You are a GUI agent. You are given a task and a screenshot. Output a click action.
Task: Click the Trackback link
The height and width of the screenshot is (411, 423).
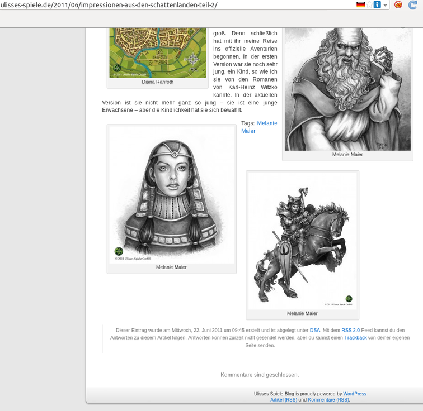355,337
